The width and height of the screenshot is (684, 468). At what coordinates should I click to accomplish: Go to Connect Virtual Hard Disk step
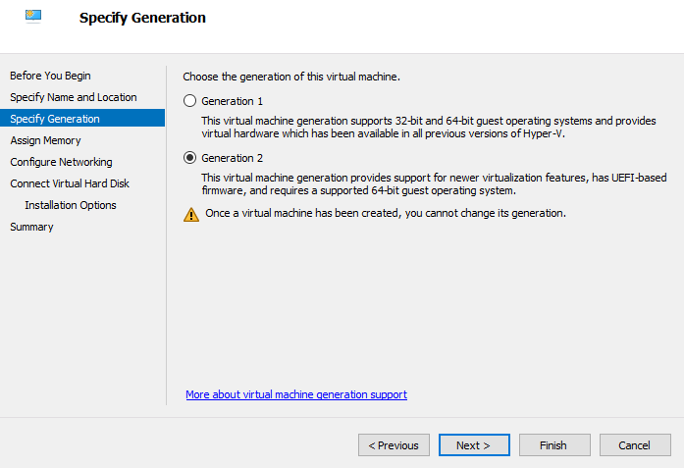point(70,183)
